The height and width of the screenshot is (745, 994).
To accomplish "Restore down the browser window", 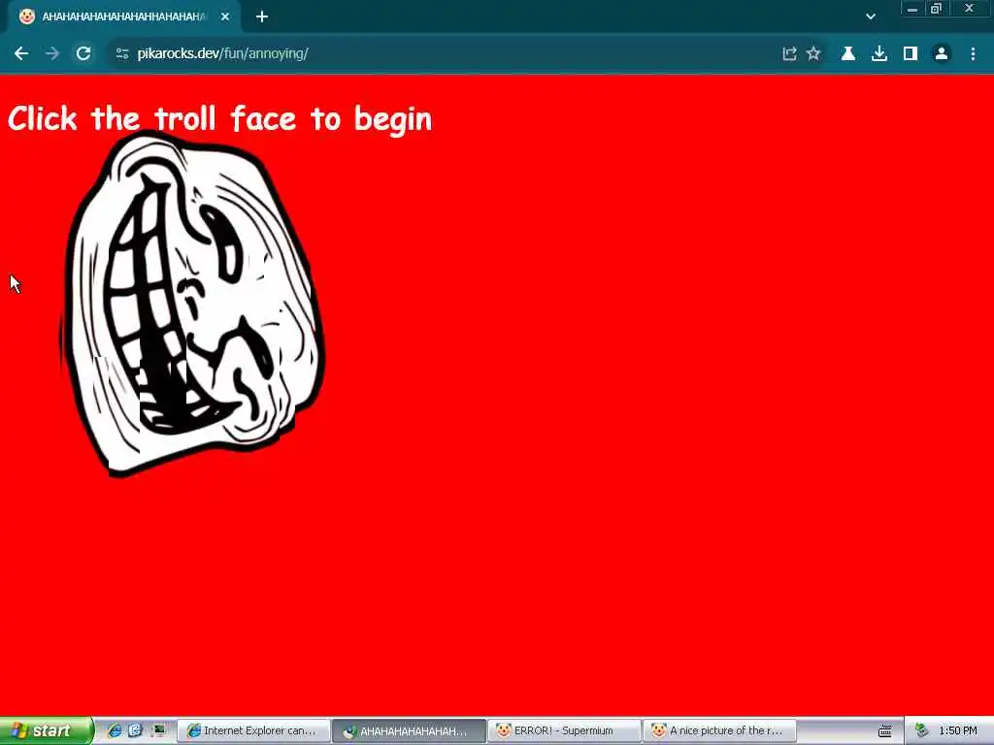I will (936, 9).
